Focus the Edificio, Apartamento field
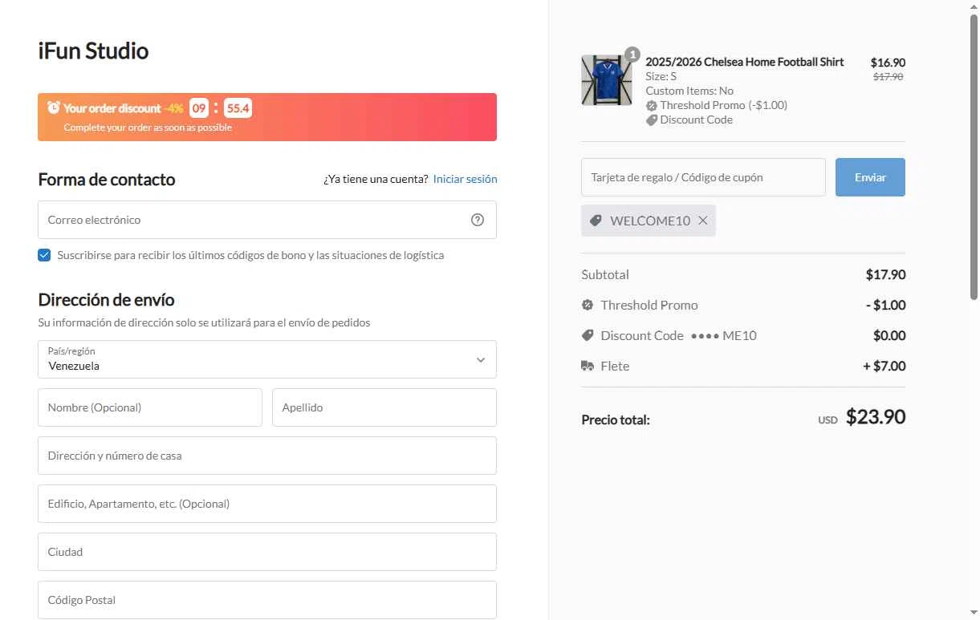This screenshot has height=620, width=980. [267, 504]
